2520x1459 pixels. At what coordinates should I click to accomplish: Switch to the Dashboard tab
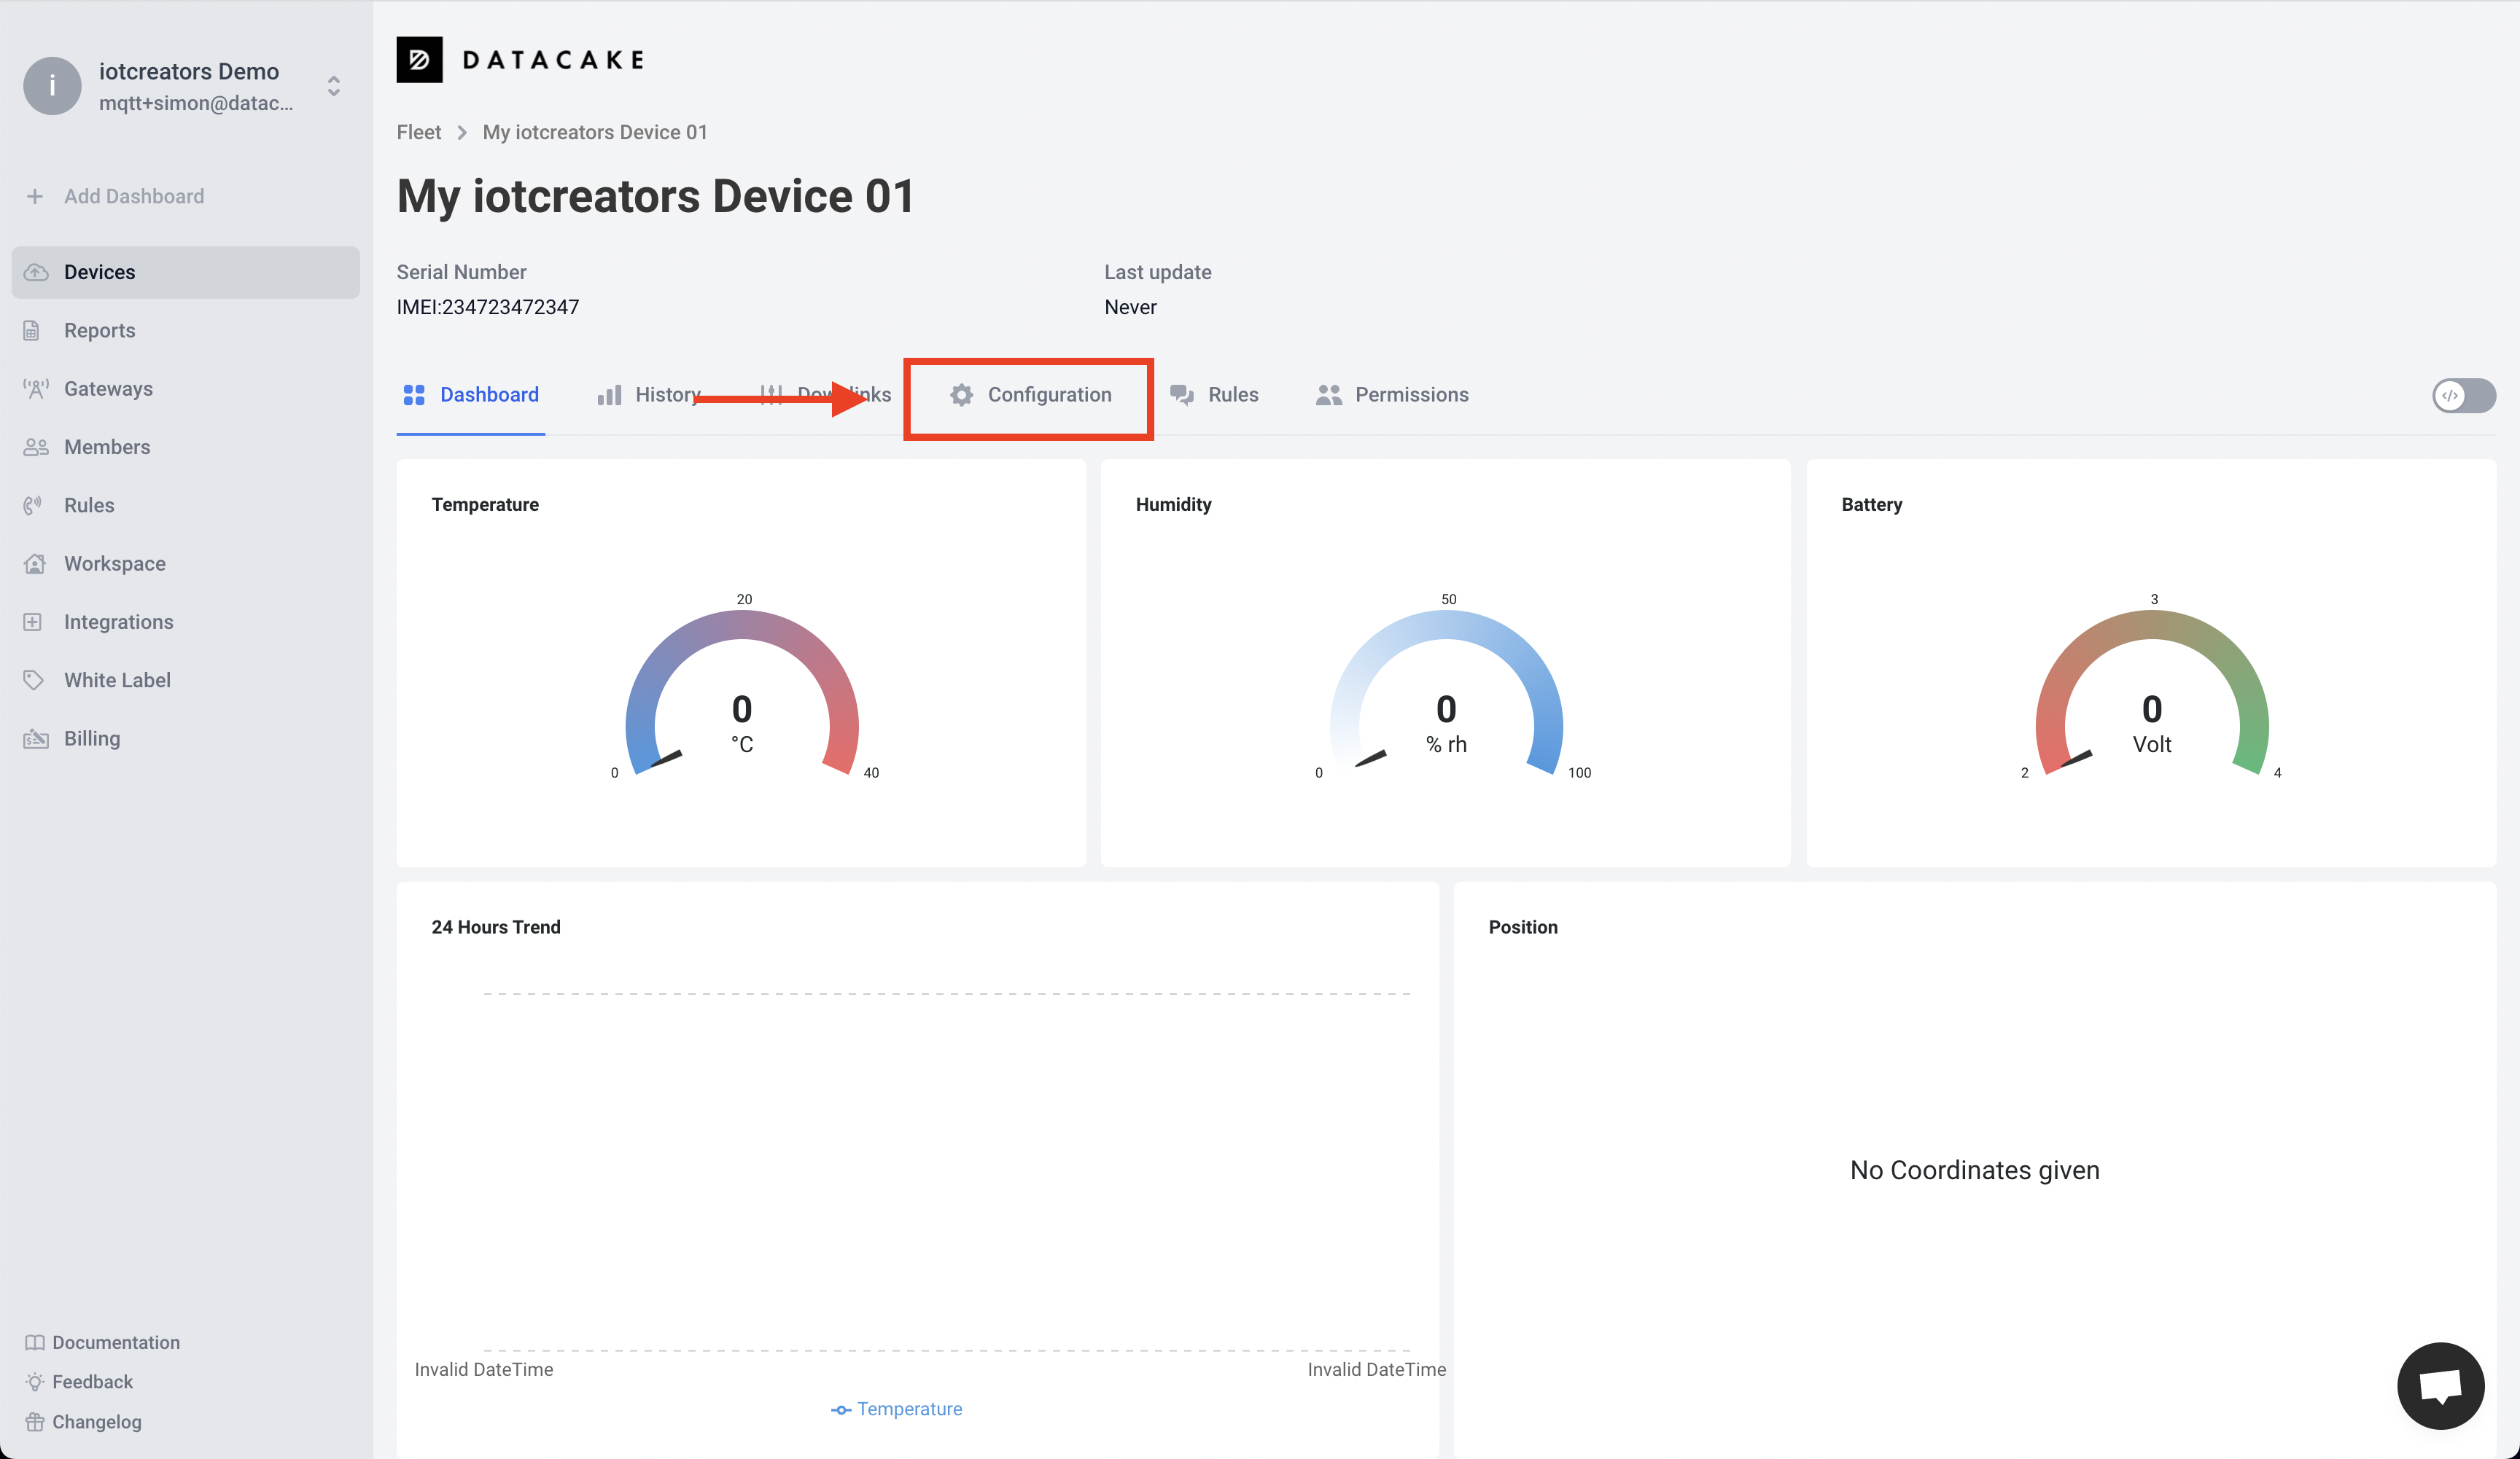[x=471, y=395]
